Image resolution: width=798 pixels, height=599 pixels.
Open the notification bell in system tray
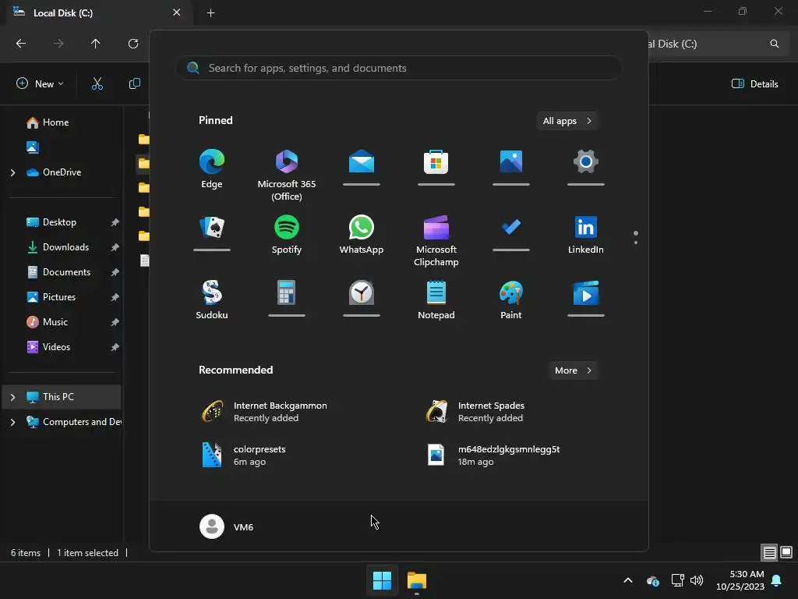777,580
